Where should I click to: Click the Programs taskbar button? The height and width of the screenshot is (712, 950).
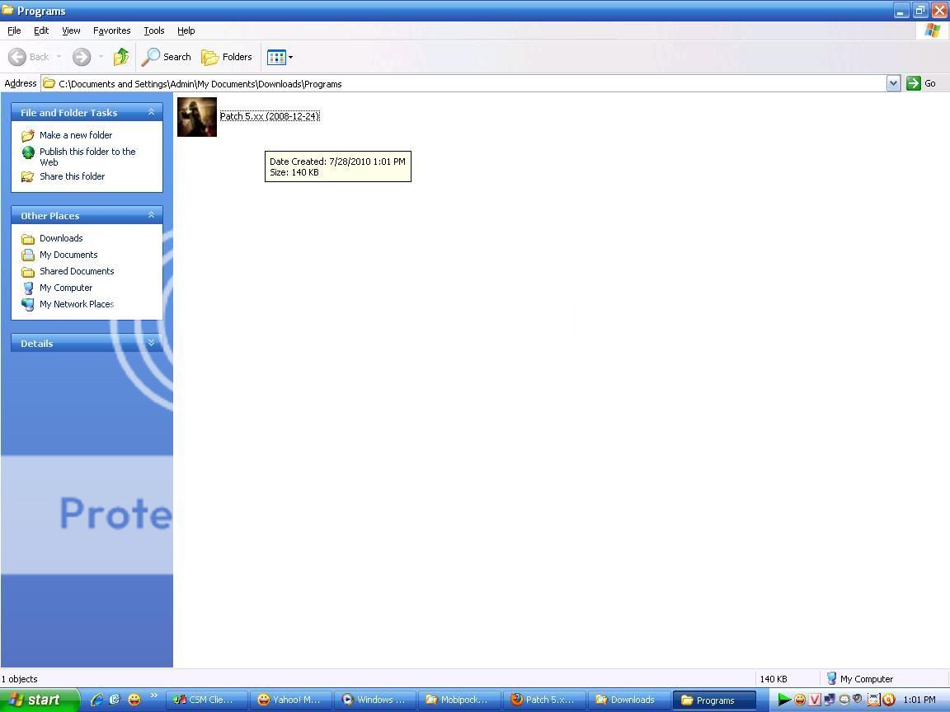713,700
